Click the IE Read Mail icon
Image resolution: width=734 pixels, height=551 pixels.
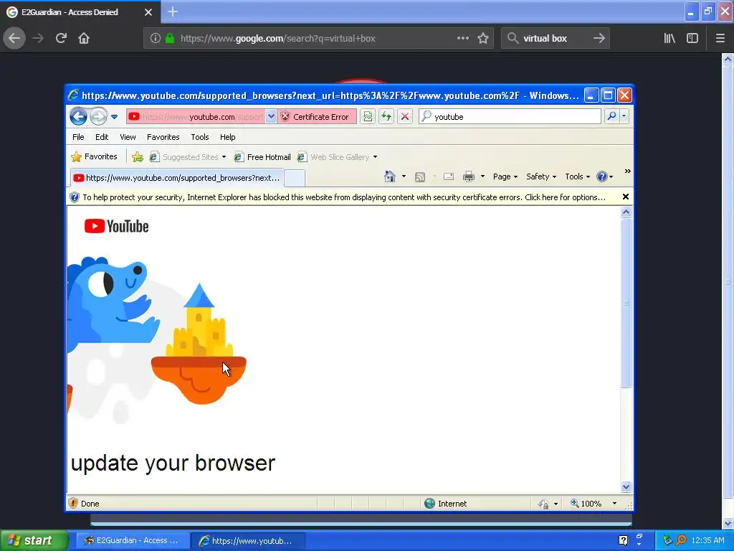coord(449,176)
